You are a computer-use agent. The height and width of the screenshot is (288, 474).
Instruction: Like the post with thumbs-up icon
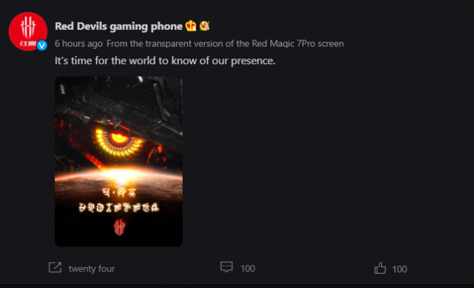tap(380, 268)
